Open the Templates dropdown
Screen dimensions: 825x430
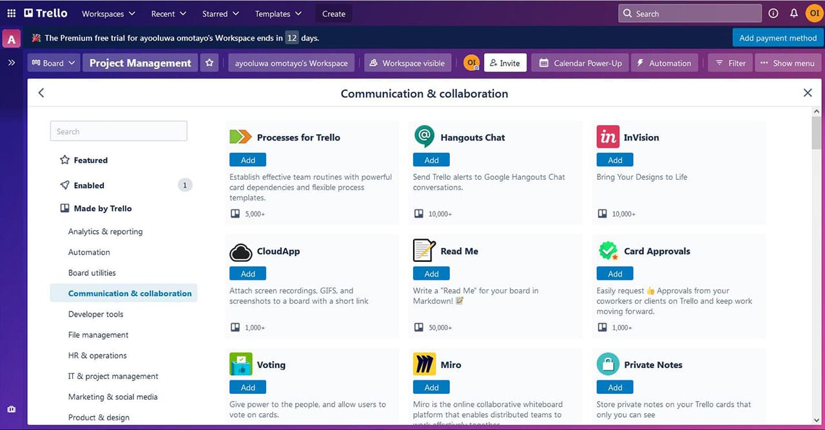pos(278,14)
